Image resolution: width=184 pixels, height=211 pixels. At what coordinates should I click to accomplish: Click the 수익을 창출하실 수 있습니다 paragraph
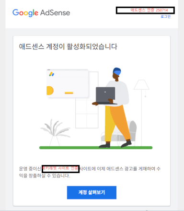point(90,172)
